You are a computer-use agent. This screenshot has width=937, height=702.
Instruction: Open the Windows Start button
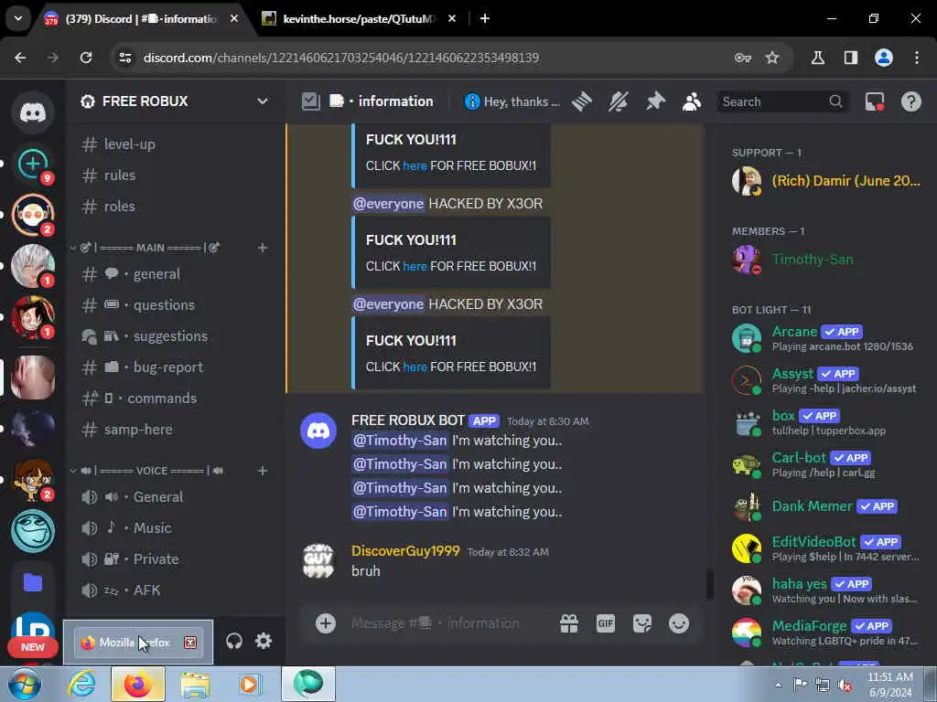(25, 685)
